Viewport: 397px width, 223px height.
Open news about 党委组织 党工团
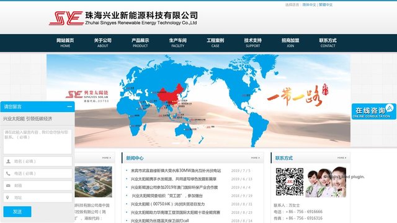(167, 196)
